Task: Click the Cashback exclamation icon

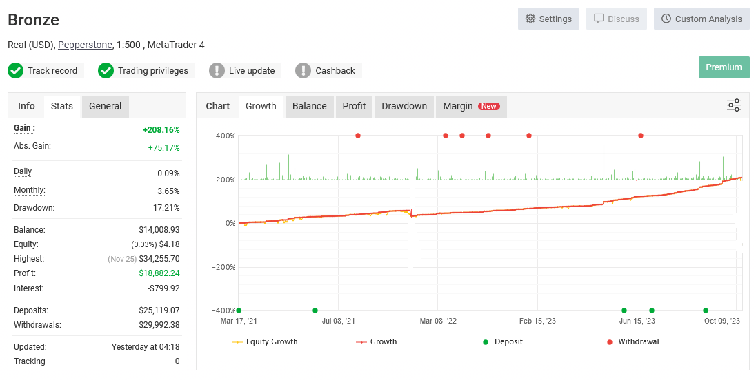Action: (x=304, y=71)
